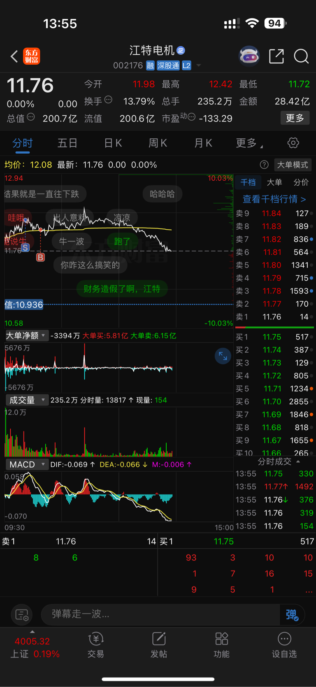
Task: Tap the 总值 info circle icon
Action: point(31,117)
